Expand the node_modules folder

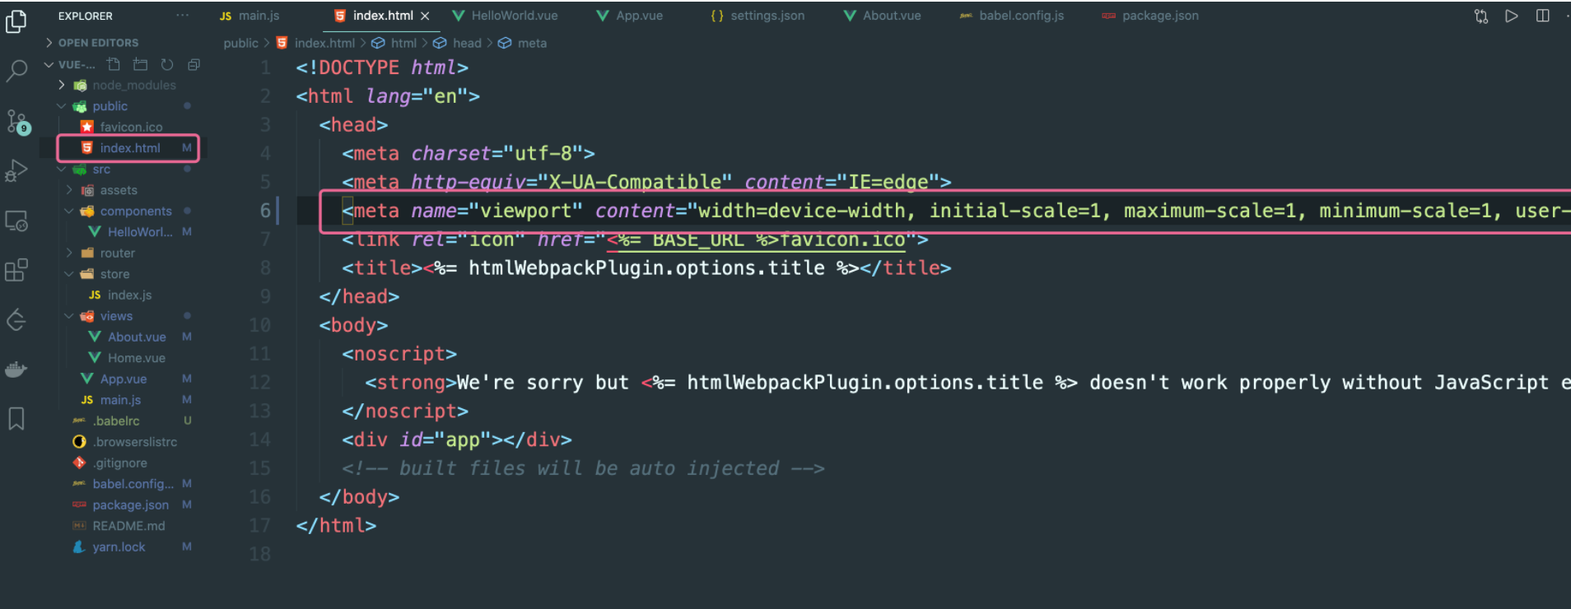(124, 85)
